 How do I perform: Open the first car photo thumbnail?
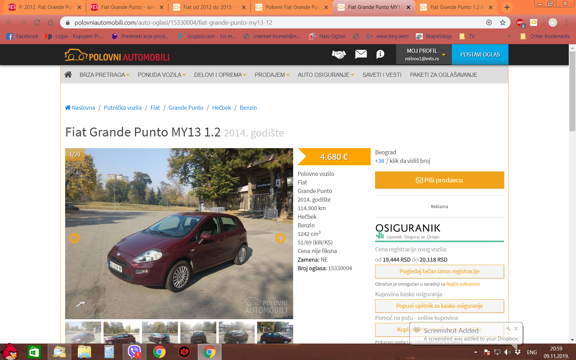point(83,332)
